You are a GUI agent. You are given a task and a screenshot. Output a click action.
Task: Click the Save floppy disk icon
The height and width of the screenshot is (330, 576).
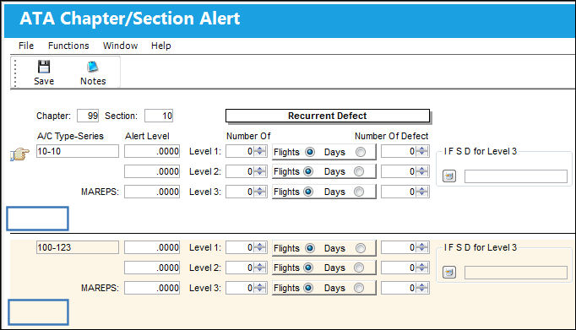44,67
